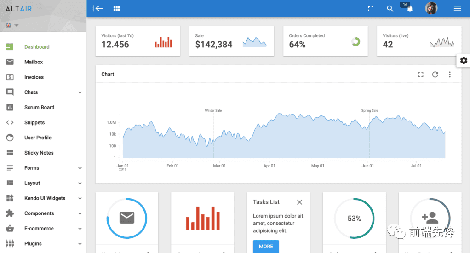Open the language flag dropdown
This screenshot has height=253, width=470.
12,25
